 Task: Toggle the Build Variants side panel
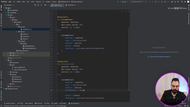1,95
